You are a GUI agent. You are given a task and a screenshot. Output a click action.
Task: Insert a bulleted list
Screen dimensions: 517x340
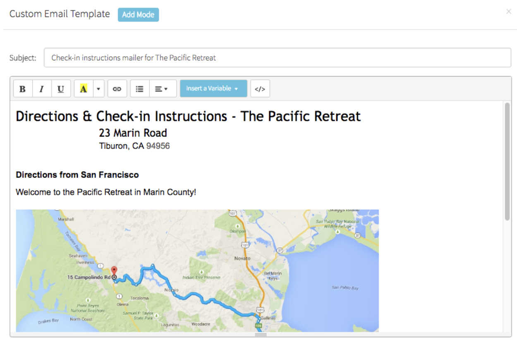click(140, 89)
